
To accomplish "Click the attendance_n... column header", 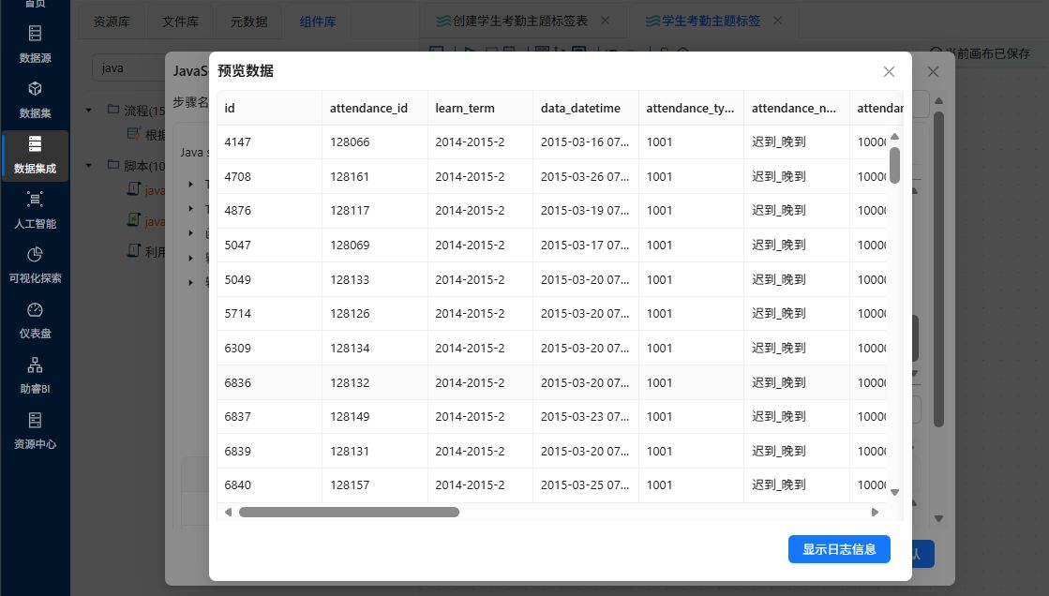I will click(x=796, y=109).
